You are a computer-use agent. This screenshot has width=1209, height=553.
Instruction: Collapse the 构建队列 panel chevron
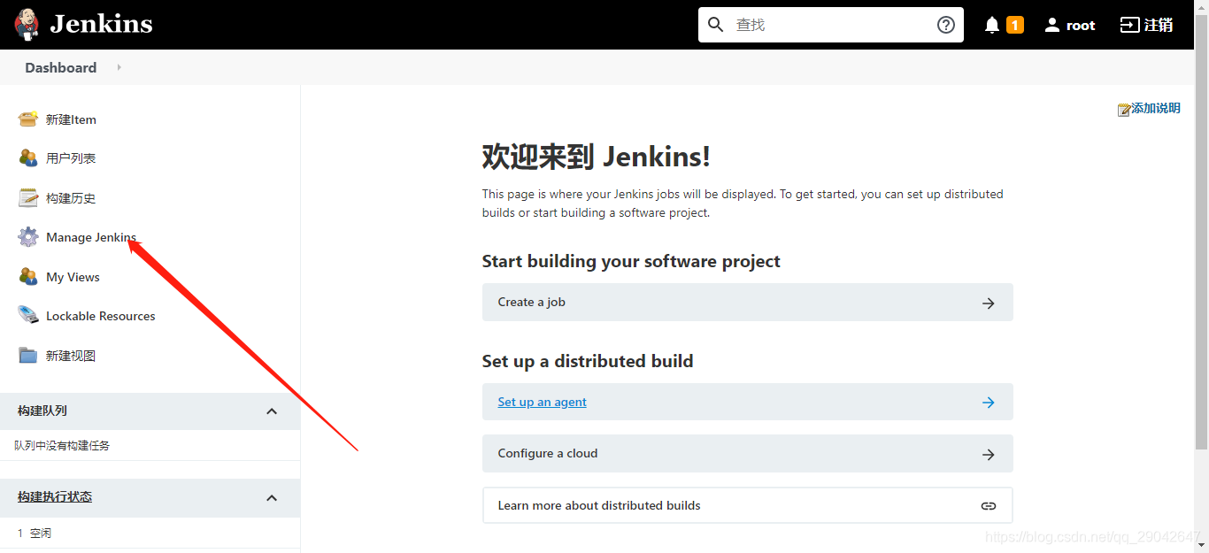coord(272,411)
